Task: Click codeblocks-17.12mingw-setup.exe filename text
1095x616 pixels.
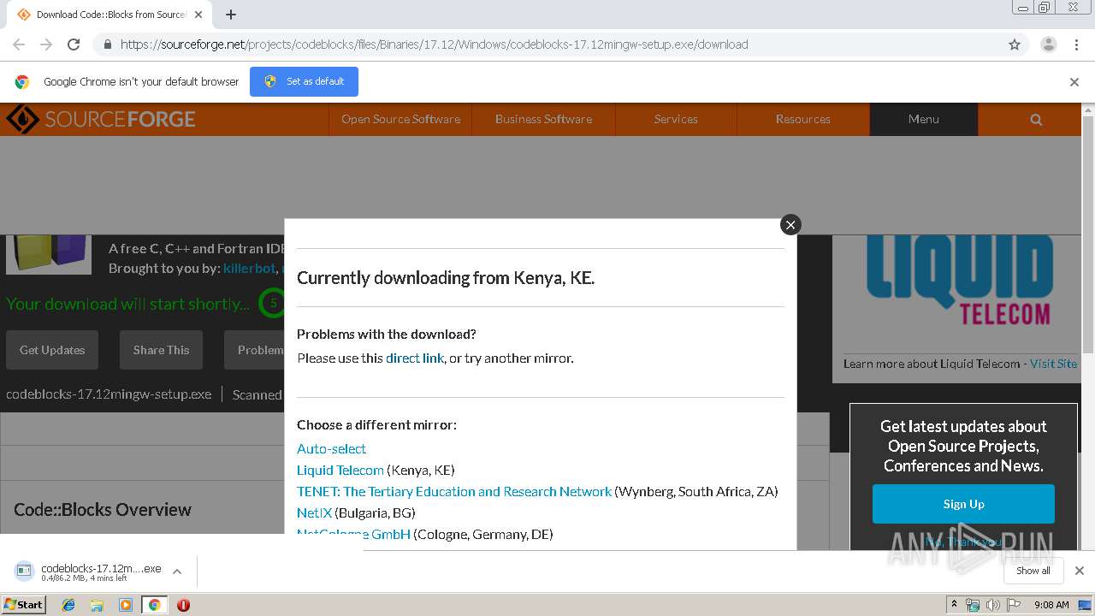Action: click(109, 394)
